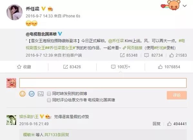This screenshot has width=193, height=140.
Task: Select the 收藏 favorite tab
Action: tap(24, 67)
